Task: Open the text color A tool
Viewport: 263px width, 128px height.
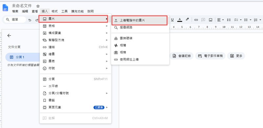Action: [x=179, y=20]
